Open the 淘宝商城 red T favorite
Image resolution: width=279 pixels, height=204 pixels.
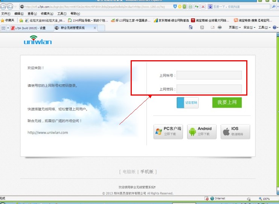(210, 20)
